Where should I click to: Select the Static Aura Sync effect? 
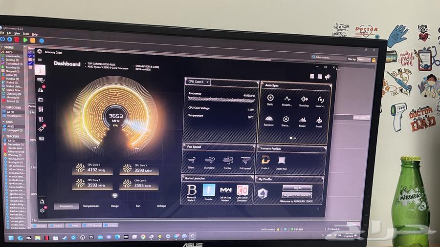[x=270, y=100]
